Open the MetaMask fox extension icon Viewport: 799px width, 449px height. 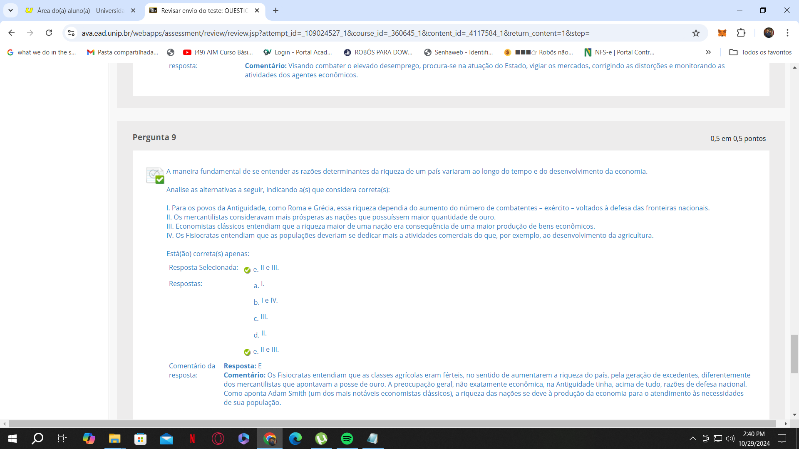[722, 33]
